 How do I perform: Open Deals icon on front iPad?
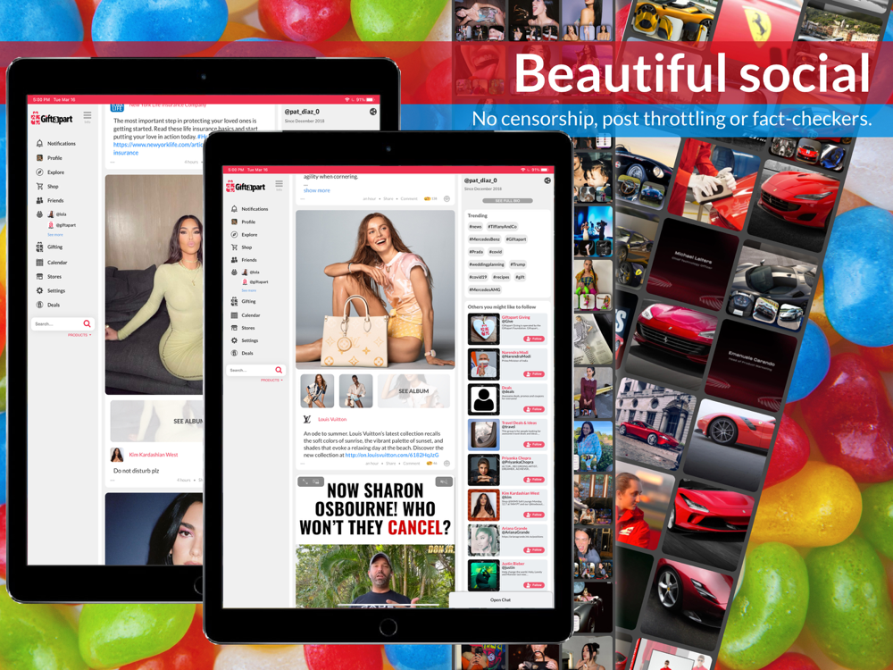tap(234, 353)
